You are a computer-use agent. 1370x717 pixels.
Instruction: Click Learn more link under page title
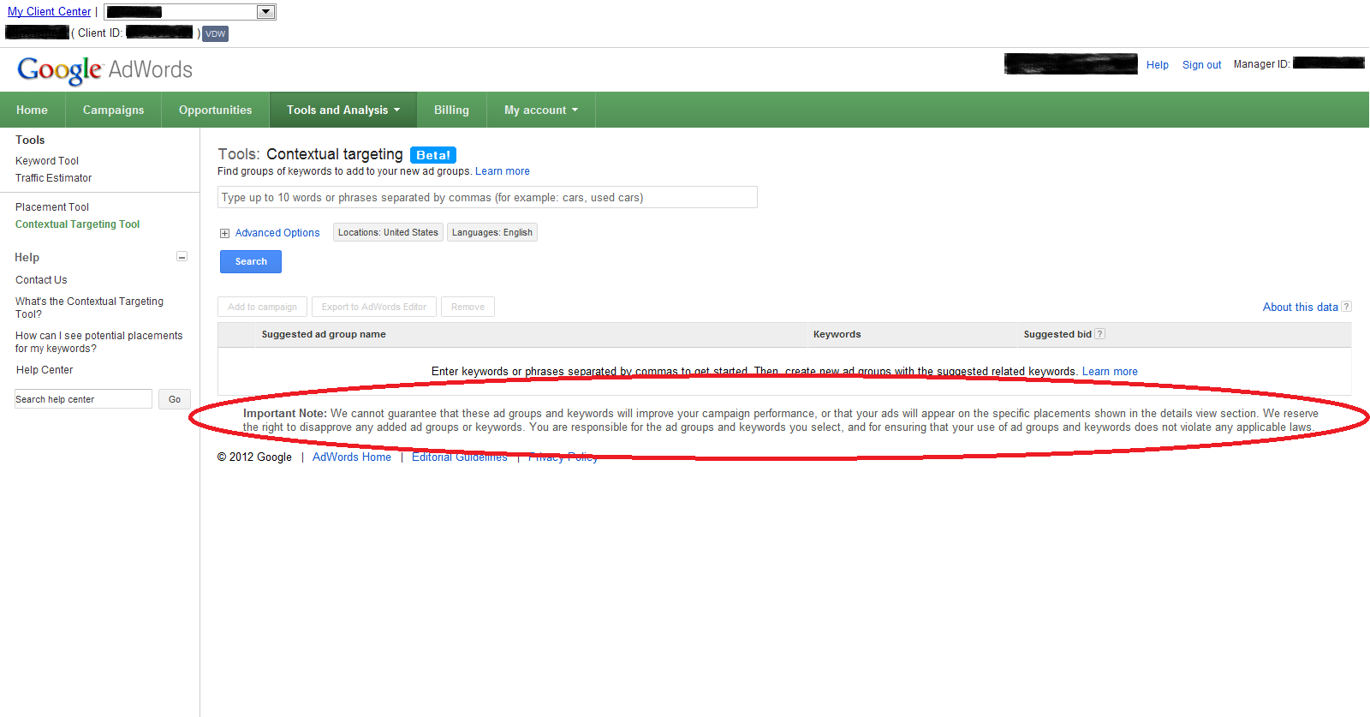[x=503, y=171]
